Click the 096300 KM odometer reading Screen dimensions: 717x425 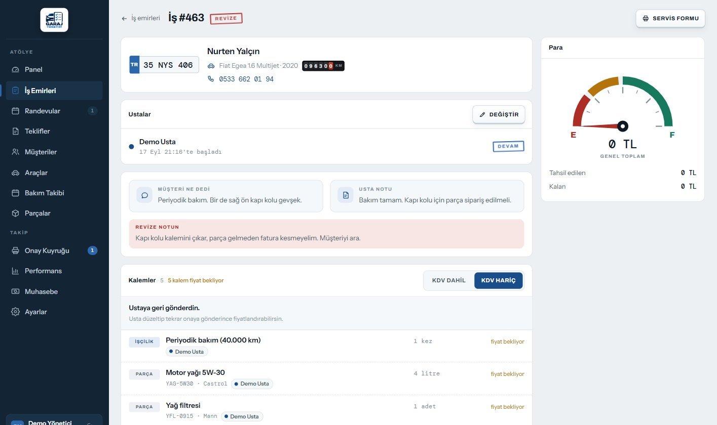(323, 66)
